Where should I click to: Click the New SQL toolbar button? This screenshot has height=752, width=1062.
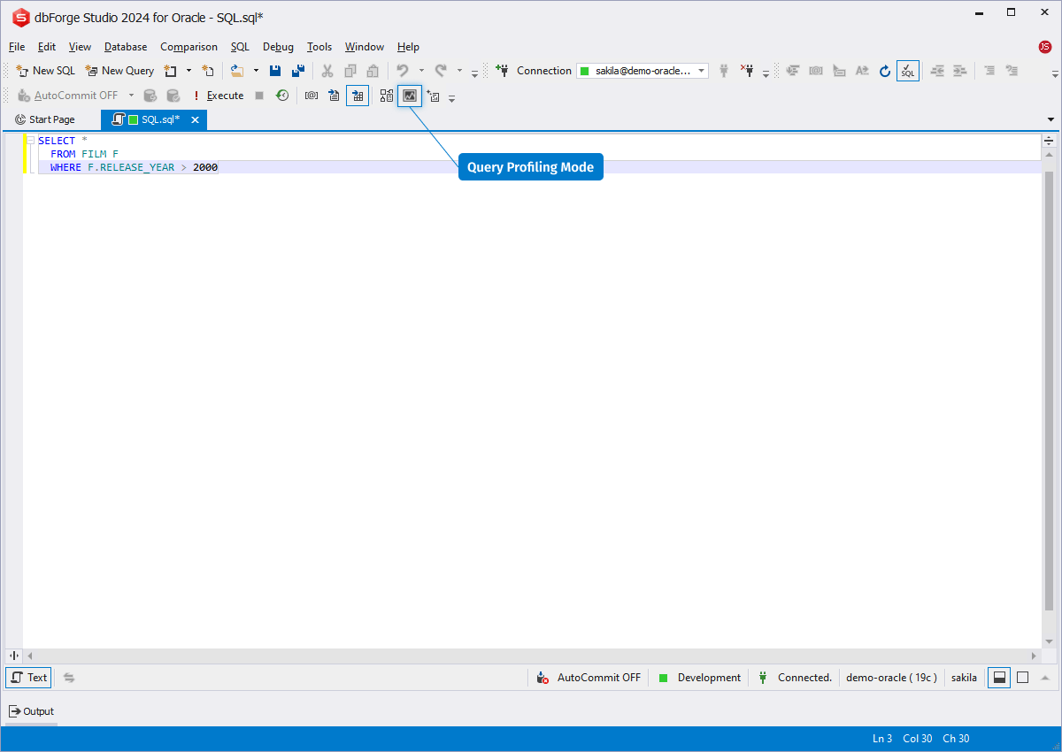click(46, 71)
